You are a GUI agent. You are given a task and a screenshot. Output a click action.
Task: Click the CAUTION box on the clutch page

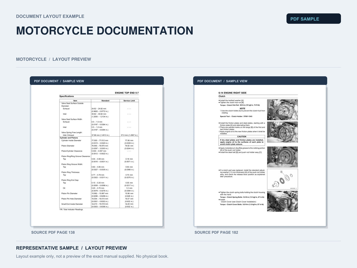pyautogui.click(x=242, y=141)
